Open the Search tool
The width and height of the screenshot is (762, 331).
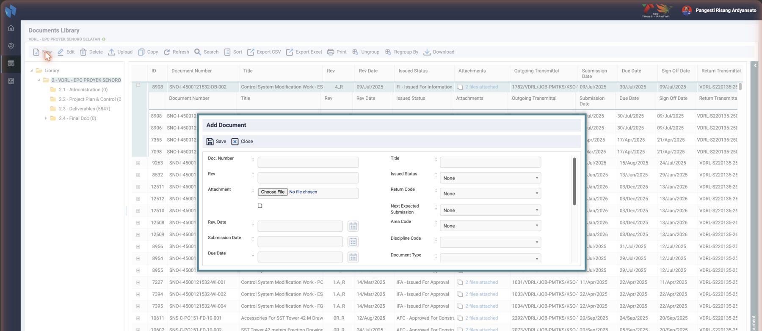tap(206, 52)
